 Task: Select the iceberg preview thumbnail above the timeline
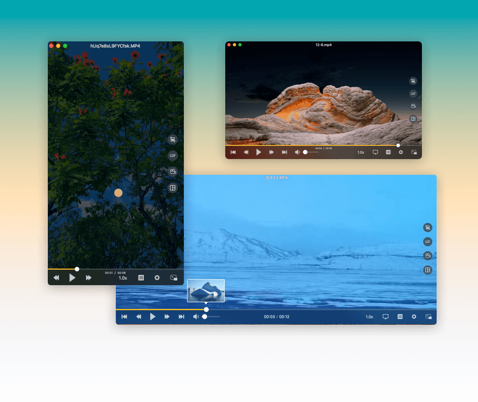point(206,290)
